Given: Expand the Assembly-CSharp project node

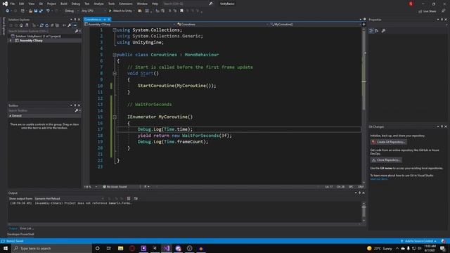Looking at the screenshot, I should coord(11,41).
